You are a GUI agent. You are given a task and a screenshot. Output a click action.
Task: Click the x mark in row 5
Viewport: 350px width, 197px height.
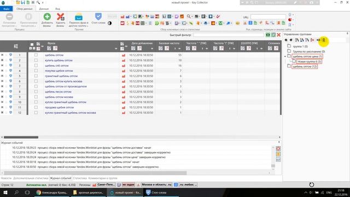[2, 76]
